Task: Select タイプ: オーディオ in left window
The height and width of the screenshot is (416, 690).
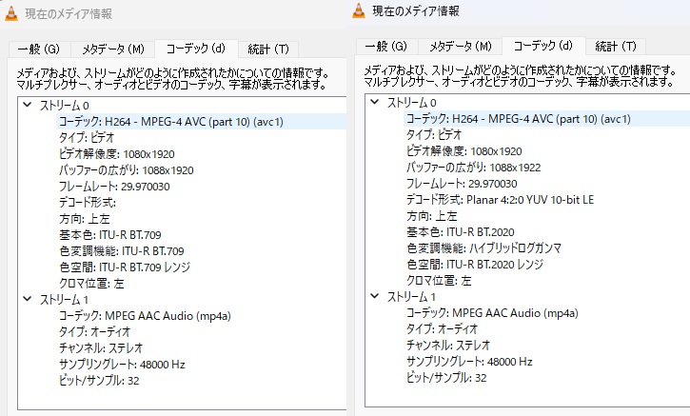Action: [94, 332]
